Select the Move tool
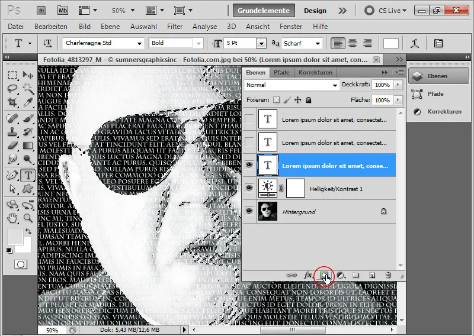Screen dimensions: 474x336 pos(28,75)
